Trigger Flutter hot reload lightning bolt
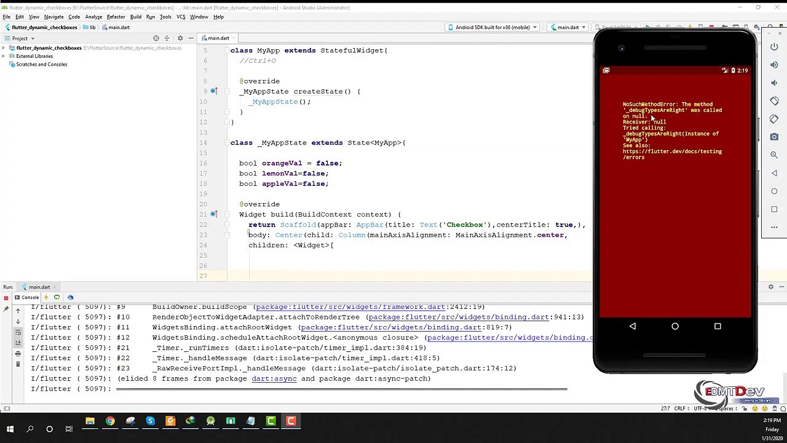Image resolution: width=787 pixels, height=443 pixels. (45, 298)
